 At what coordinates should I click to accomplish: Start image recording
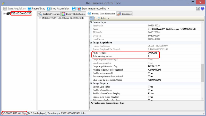(x=92, y=9)
